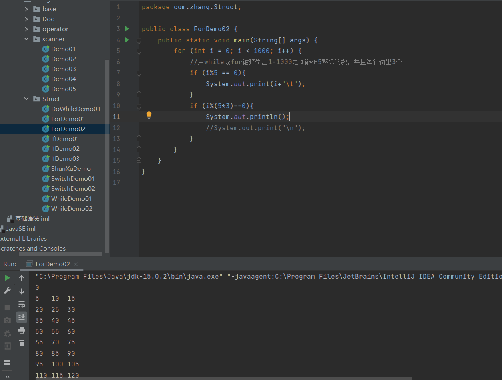
Task: Place cursor in 'package com.zhang.Struct;' line
Action: (x=191, y=7)
